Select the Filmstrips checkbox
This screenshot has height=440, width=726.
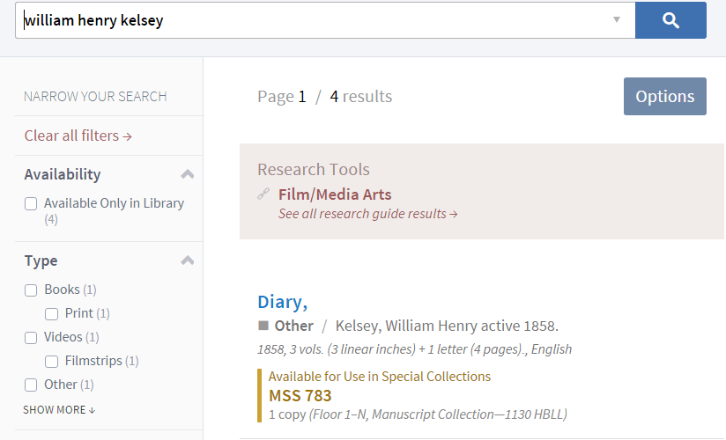tap(51, 362)
